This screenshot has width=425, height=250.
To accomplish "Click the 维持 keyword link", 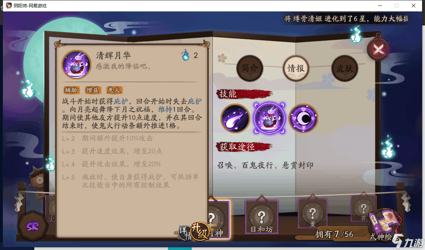I will (x=165, y=110).
